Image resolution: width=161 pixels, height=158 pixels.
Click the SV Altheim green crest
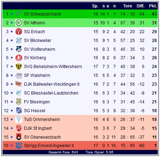coord(19,23)
